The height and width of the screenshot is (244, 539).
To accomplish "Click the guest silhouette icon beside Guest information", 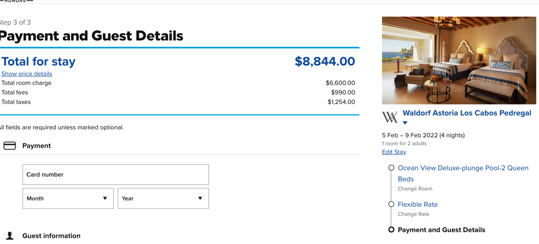I will [x=9, y=235].
